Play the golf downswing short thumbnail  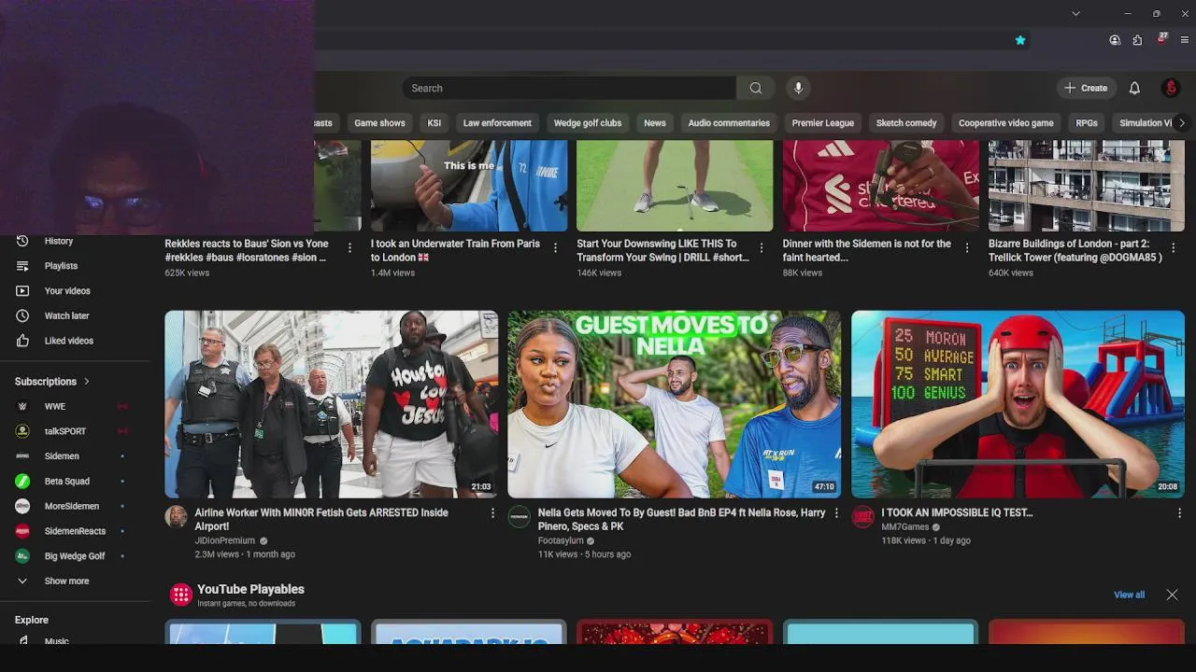tap(675, 186)
